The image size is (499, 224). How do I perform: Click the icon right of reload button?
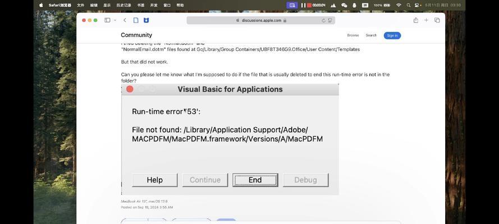[330, 20]
